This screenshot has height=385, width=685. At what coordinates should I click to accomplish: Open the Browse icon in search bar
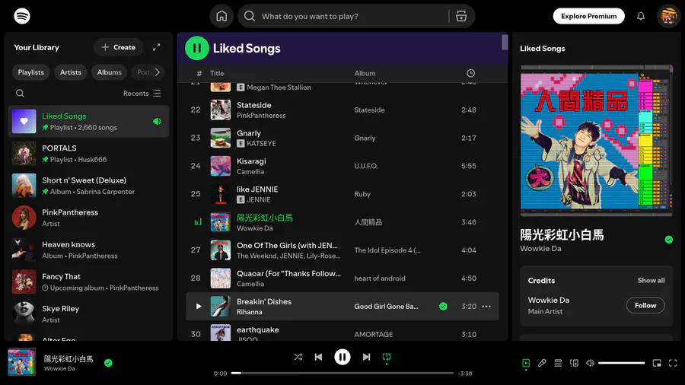(x=461, y=16)
